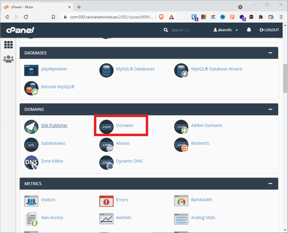Viewport: 288px width, 233px height.
Task: Open the Awstats chart icon
Action: point(106,219)
